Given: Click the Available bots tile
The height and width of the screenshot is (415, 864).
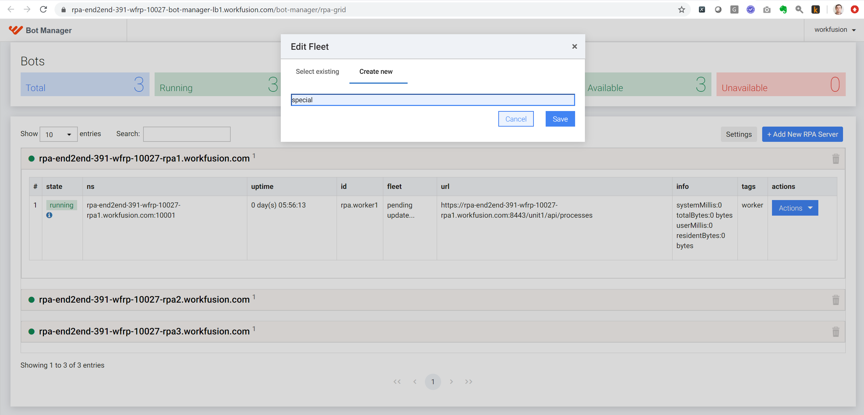Looking at the screenshot, I should click(x=648, y=84).
